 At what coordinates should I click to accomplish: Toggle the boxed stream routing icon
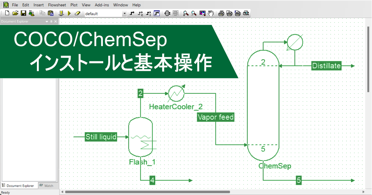click(157, 13)
